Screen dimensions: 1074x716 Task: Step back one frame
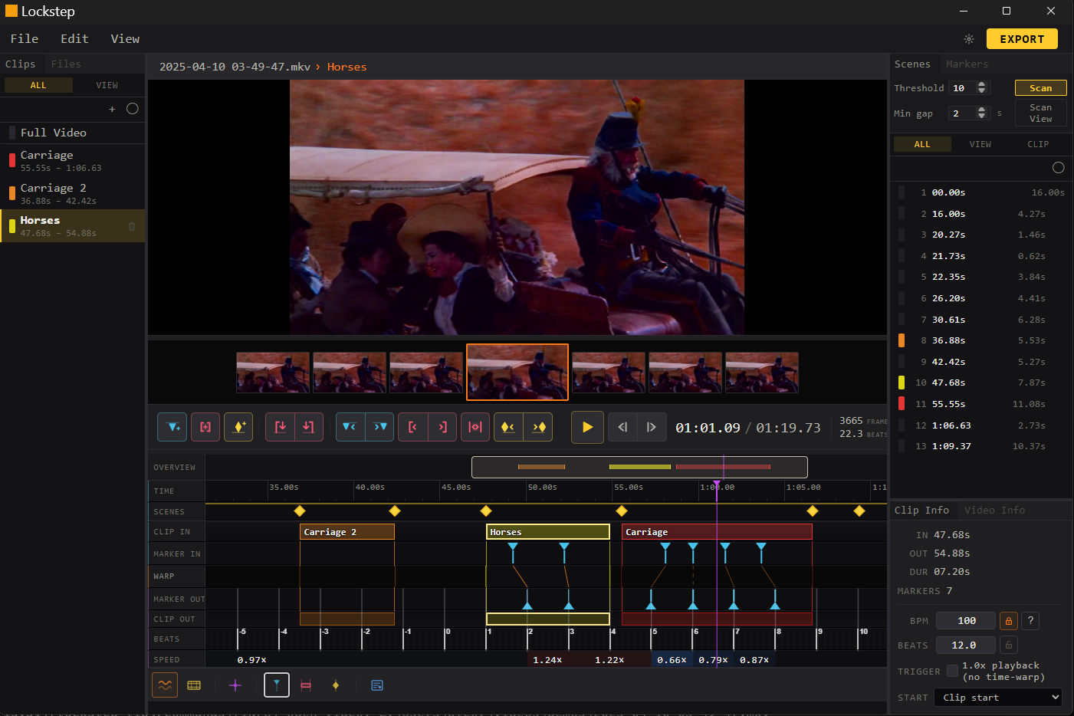pos(622,427)
